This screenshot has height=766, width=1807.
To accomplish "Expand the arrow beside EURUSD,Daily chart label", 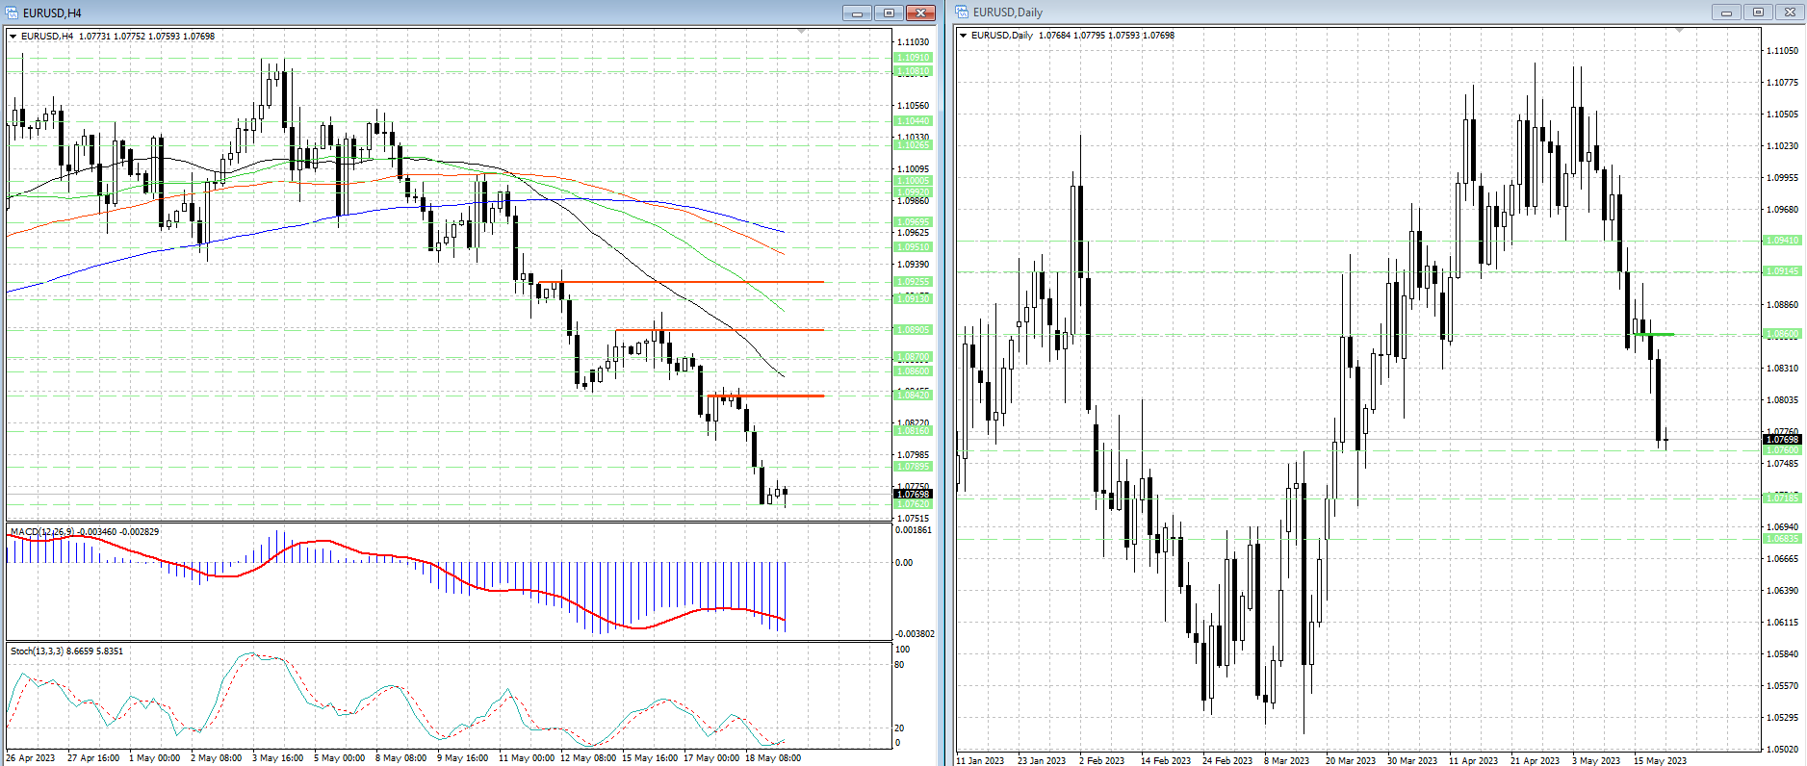I will click(x=963, y=36).
